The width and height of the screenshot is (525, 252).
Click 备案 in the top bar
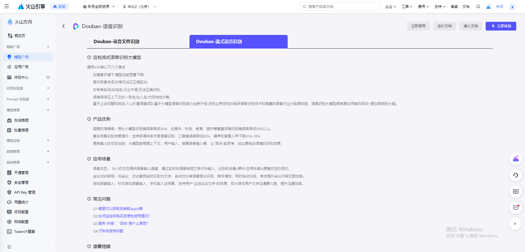tap(454, 7)
